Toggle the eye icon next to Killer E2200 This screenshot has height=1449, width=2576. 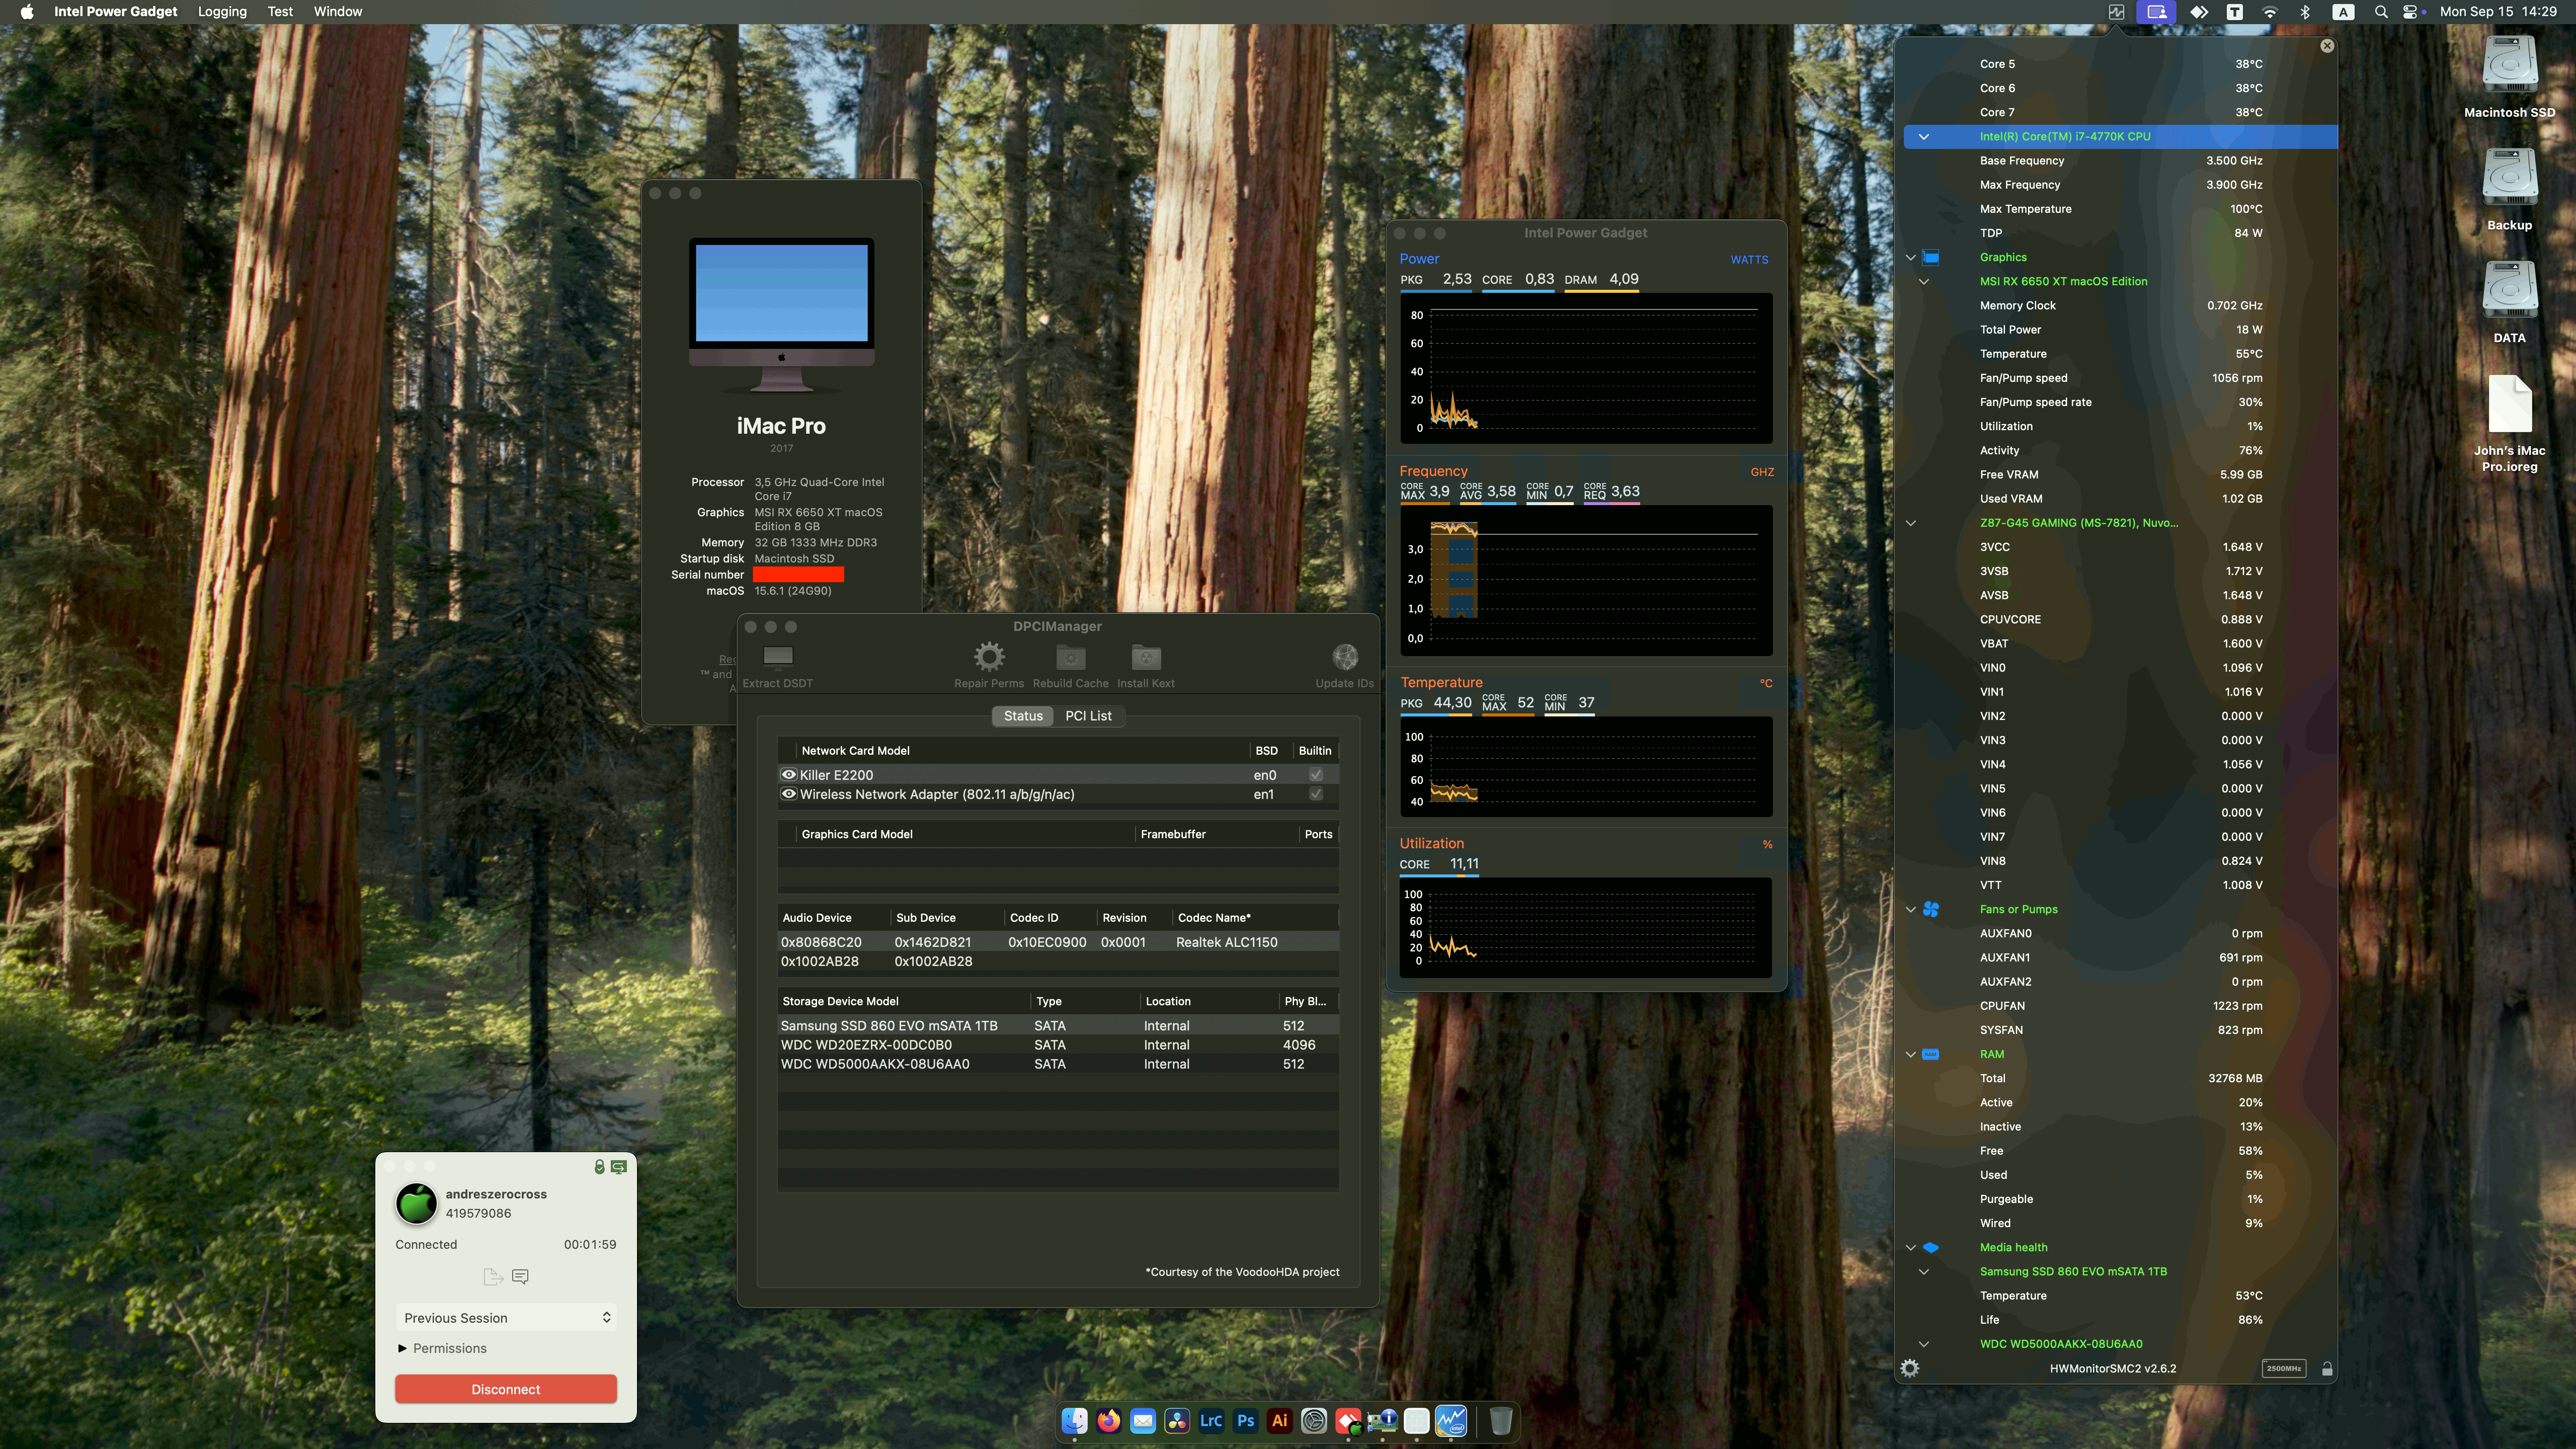[x=789, y=774]
